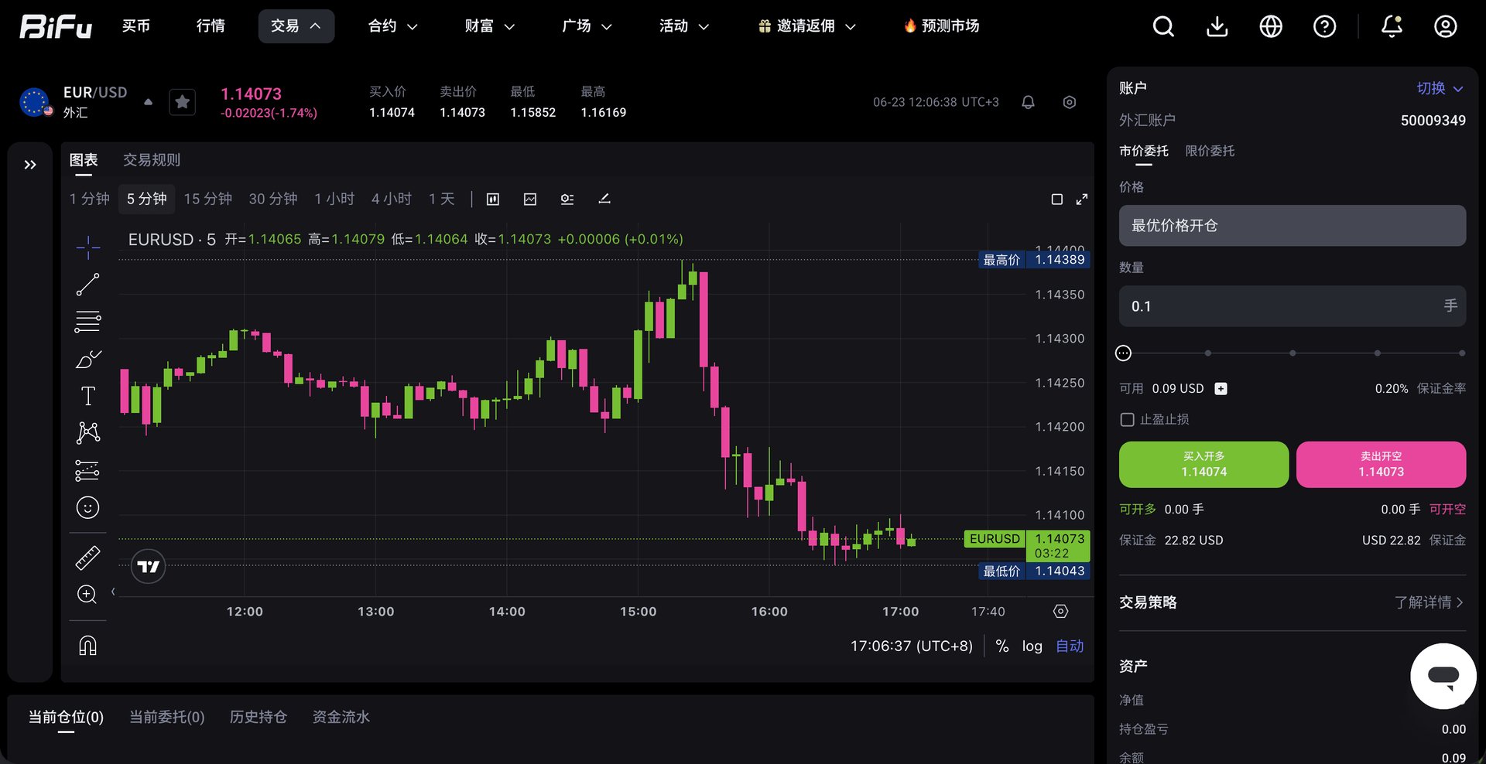
Task: Select the text annotation tool
Action: pyautogui.click(x=87, y=396)
